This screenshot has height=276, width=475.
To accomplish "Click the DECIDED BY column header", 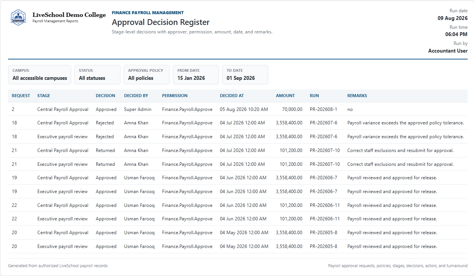I will (x=136, y=96).
